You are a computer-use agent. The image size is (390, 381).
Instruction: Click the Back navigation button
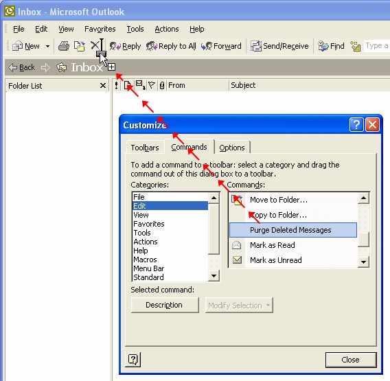(22, 67)
